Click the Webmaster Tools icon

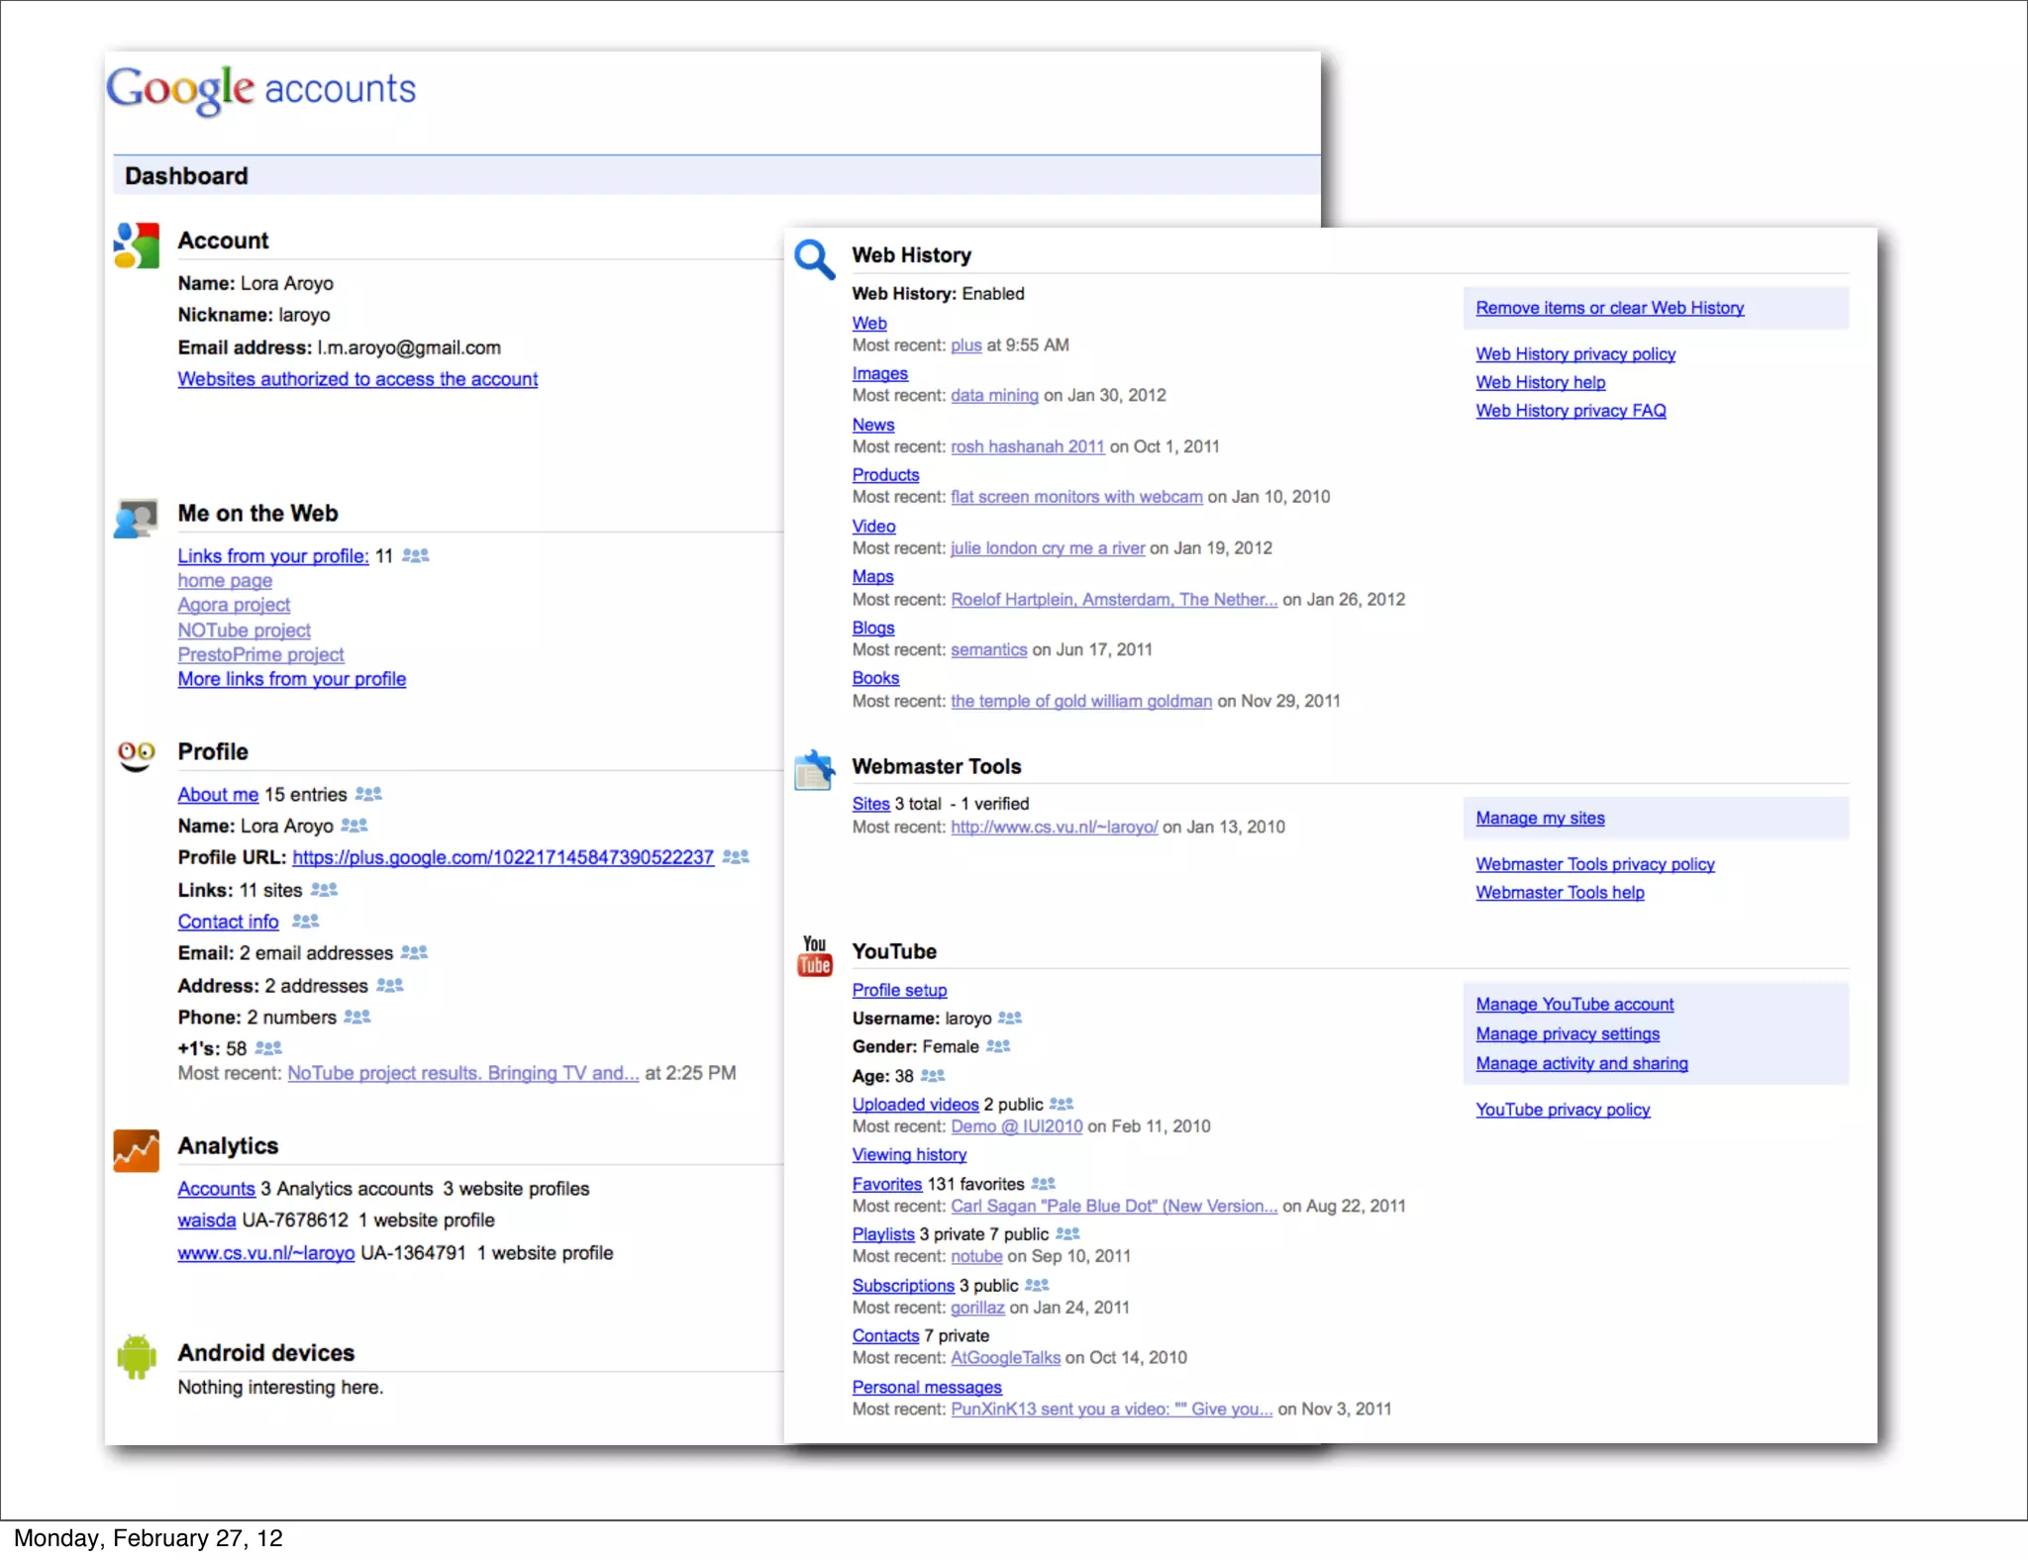(815, 770)
